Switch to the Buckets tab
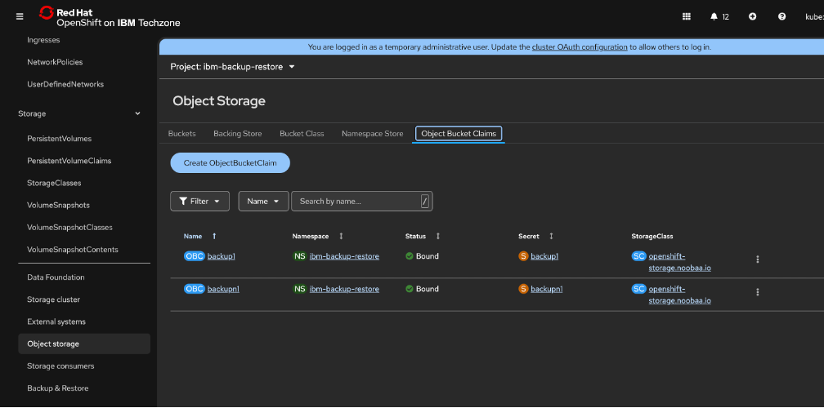The height and width of the screenshot is (408, 824). coord(181,134)
